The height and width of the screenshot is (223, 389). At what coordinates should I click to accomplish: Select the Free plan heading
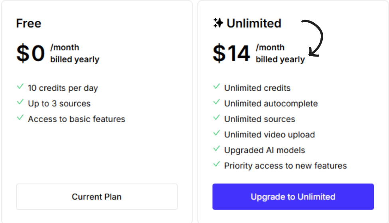pos(28,23)
